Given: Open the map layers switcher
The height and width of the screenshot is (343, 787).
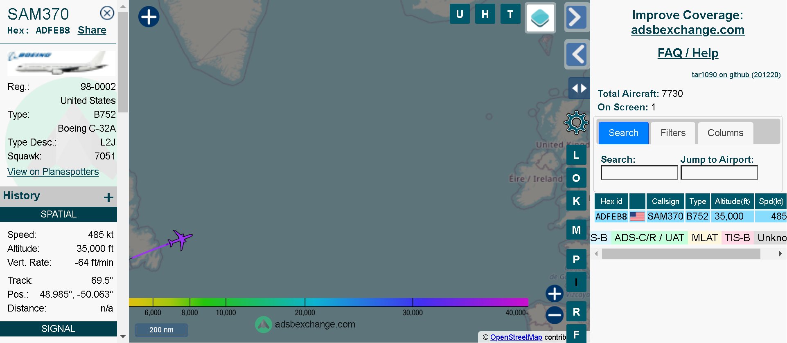Looking at the screenshot, I should tap(540, 18).
